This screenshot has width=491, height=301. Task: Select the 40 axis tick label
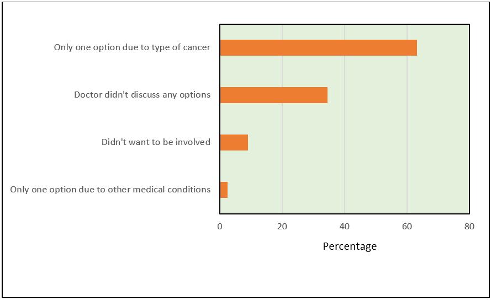click(345, 227)
